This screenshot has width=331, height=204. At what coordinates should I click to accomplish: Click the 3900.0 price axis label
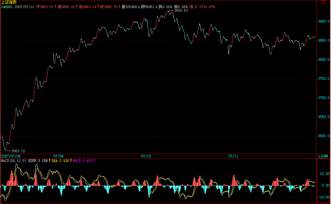pos(324,22)
